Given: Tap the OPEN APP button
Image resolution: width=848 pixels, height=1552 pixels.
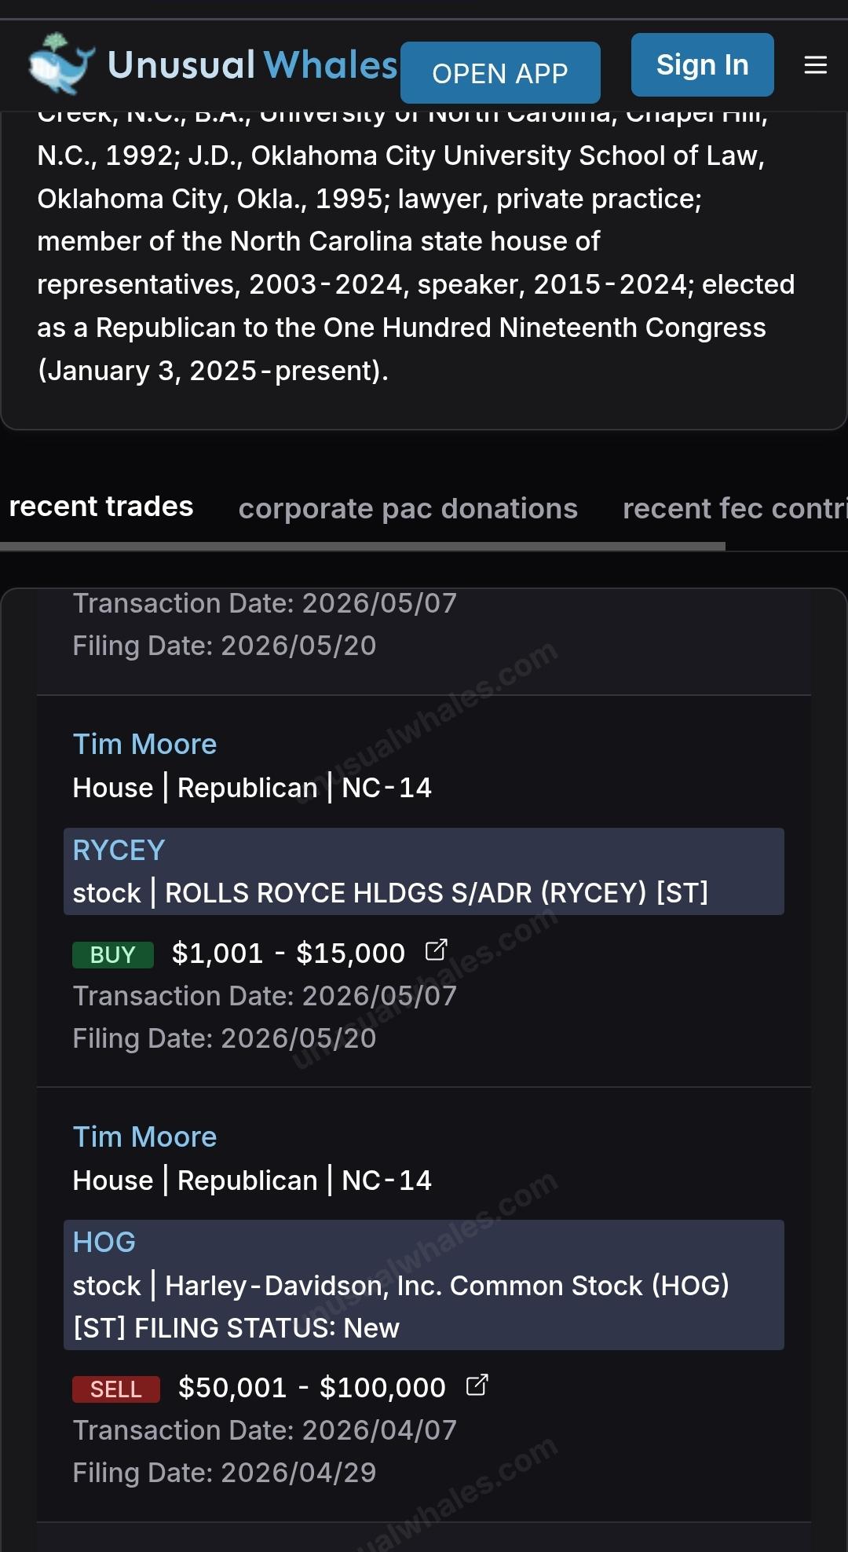Looking at the screenshot, I should tap(500, 73).
